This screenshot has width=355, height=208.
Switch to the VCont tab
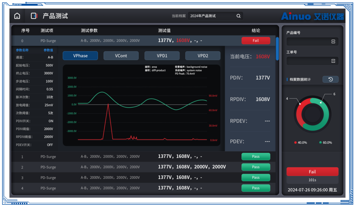[x=121, y=56]
